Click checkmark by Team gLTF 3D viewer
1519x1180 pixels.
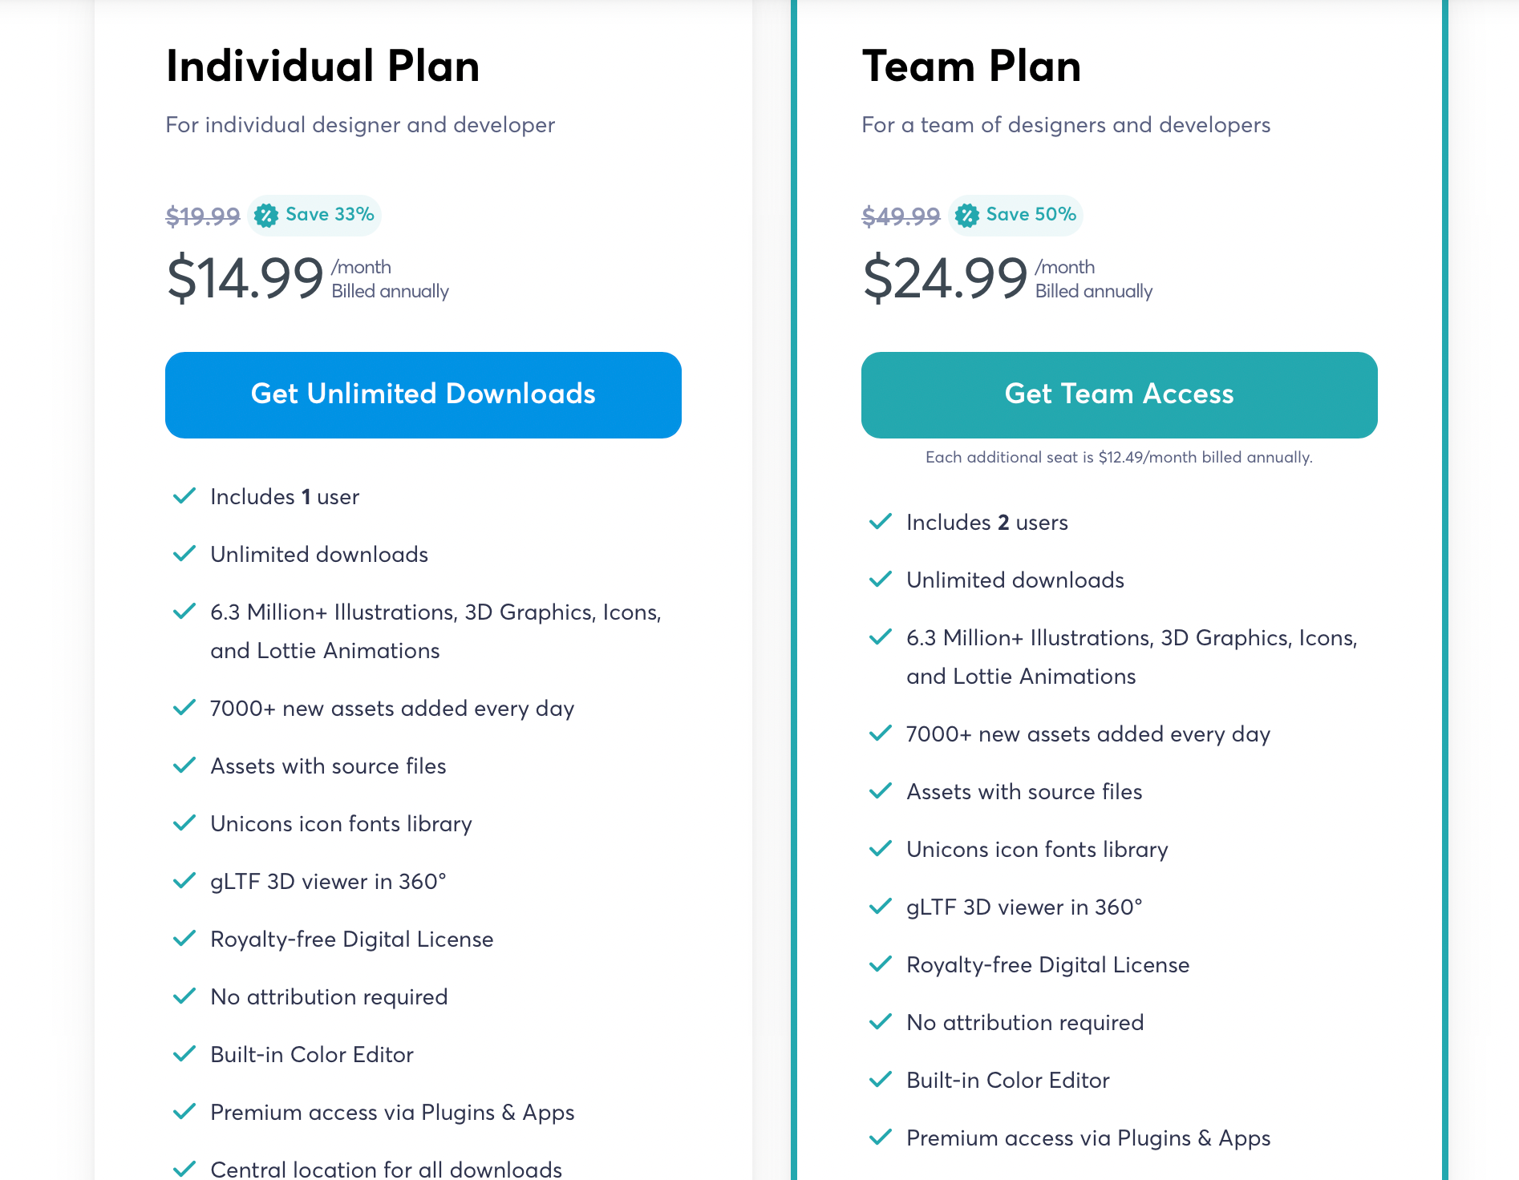881,907
